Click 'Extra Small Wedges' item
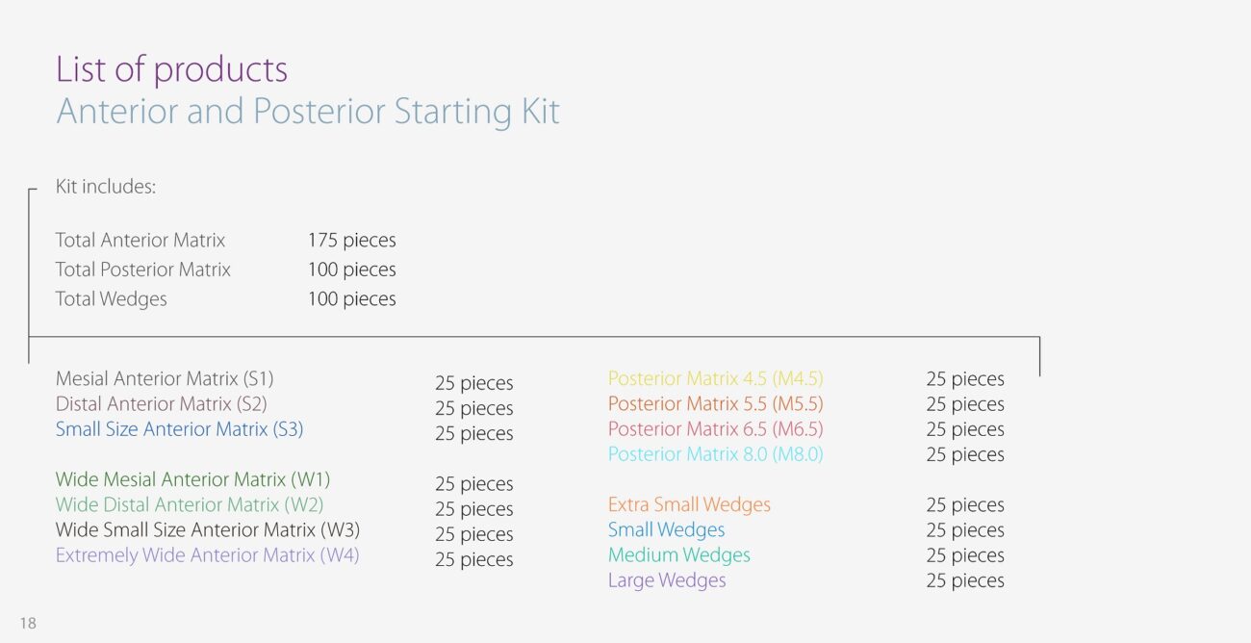Image resolution: width=1251 pixels, height=643 pixels. [x=689, y=504]
